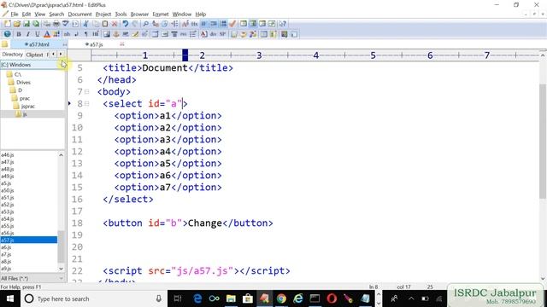Close the a57.js tab with its X
Screen dimensions: 547x307
pos(121,44)
